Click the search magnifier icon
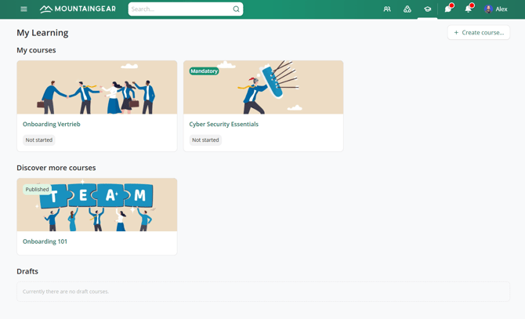The image size is (525, 319). pos(236,9)
